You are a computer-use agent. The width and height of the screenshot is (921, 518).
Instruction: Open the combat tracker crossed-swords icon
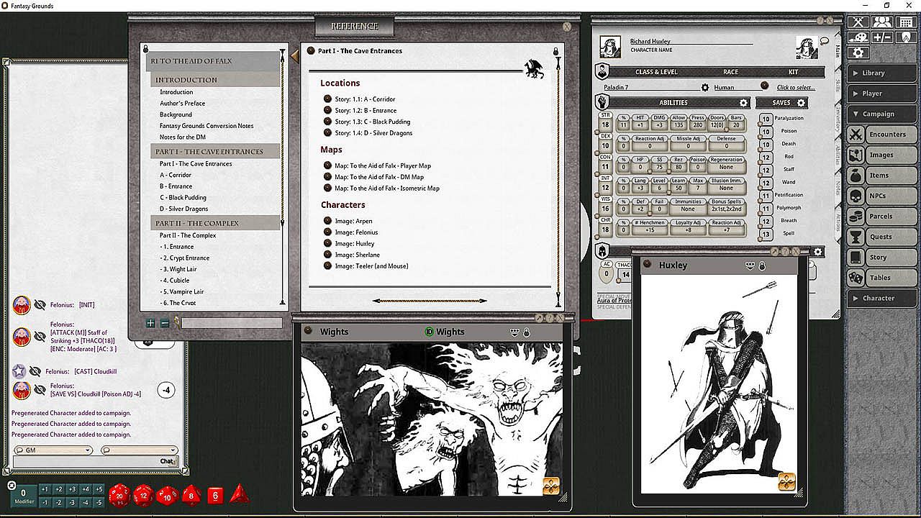[858, 22]
